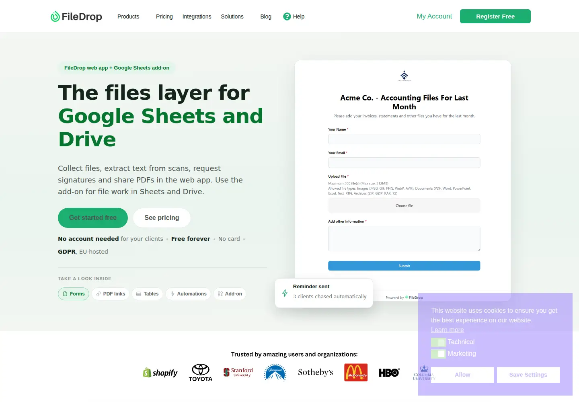579x402 pixels.
Task: Click the Shopify logo
Action: [x=160, y=373]
